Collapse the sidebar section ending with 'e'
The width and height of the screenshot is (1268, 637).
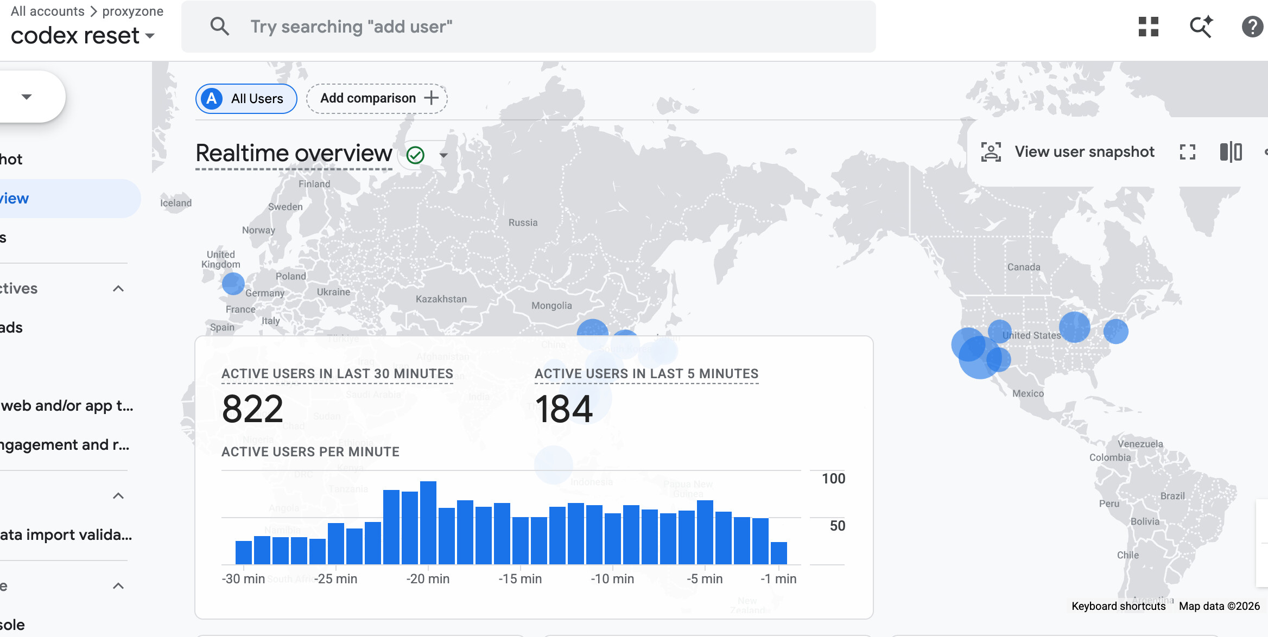[118, 586]
